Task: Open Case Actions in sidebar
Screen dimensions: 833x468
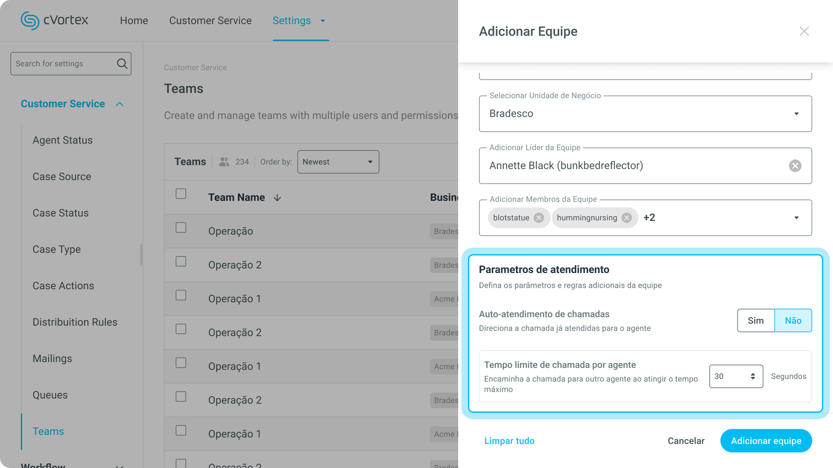Action: [63, 286]
